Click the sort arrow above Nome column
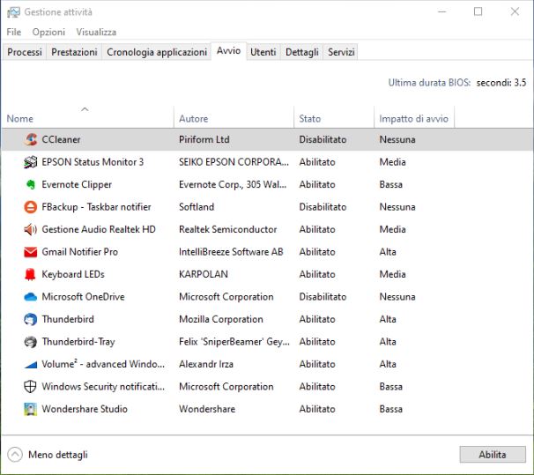This screenshot has height=475, width=534. [85, 109]
